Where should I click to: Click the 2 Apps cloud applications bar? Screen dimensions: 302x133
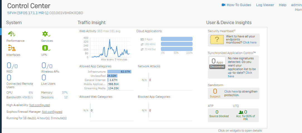(x=177, y=39)
